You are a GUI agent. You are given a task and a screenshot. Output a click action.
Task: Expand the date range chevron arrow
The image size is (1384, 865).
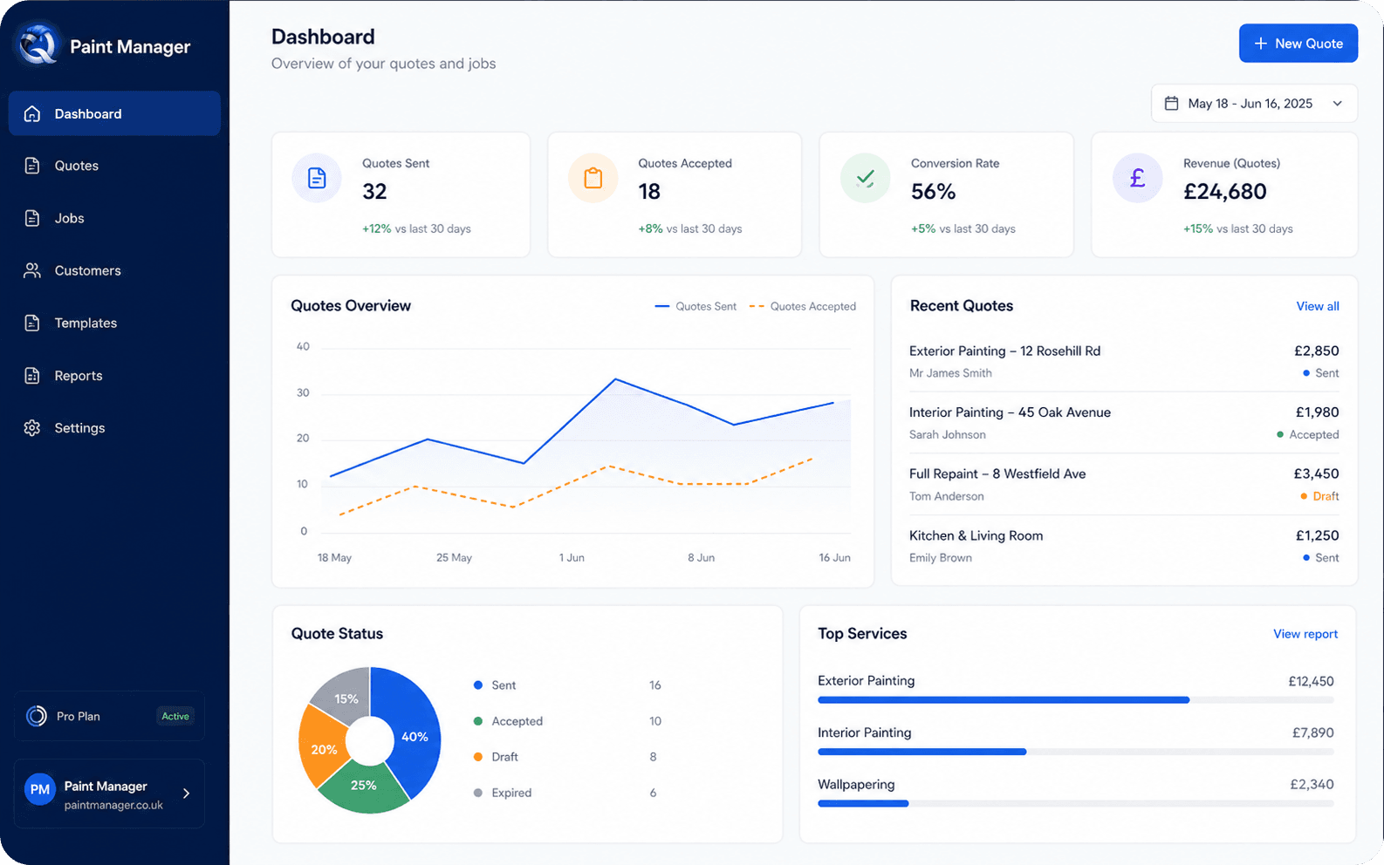click(1337, 103)
